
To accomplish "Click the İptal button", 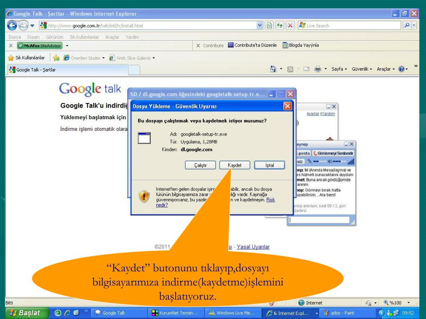I will pyautogui.click(x=270, y=165).
